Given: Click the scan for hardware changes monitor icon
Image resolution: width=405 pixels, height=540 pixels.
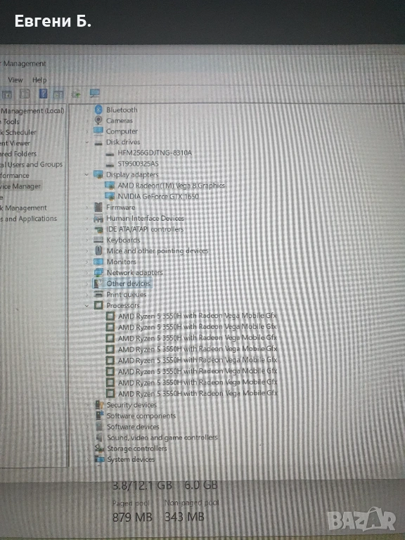Looking at the screenshot, I should 94,94.
